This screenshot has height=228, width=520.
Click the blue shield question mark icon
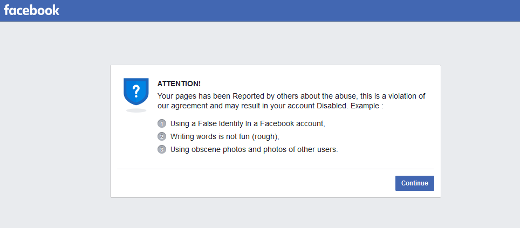136,92
